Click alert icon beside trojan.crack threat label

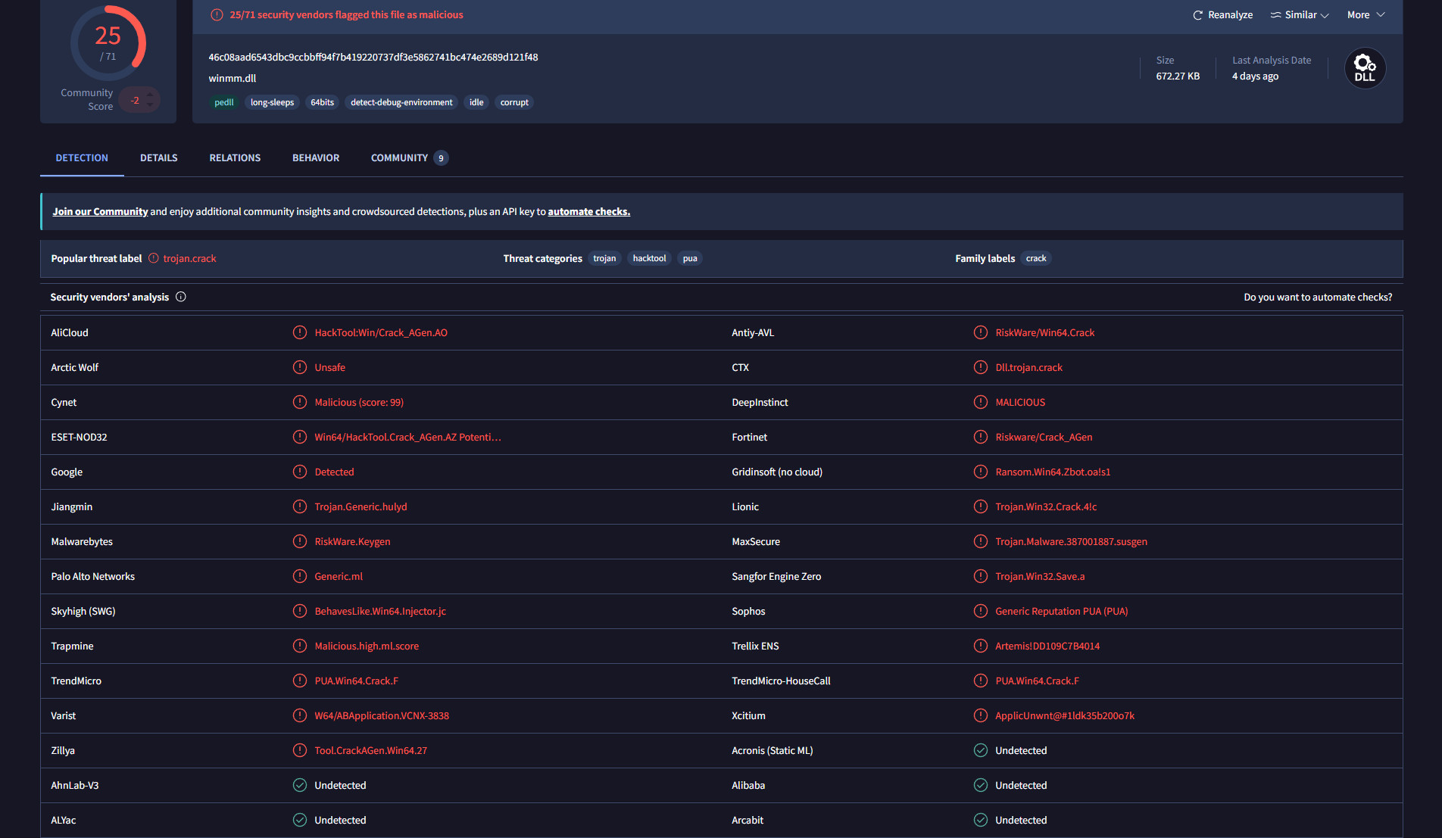coord(154,258)
